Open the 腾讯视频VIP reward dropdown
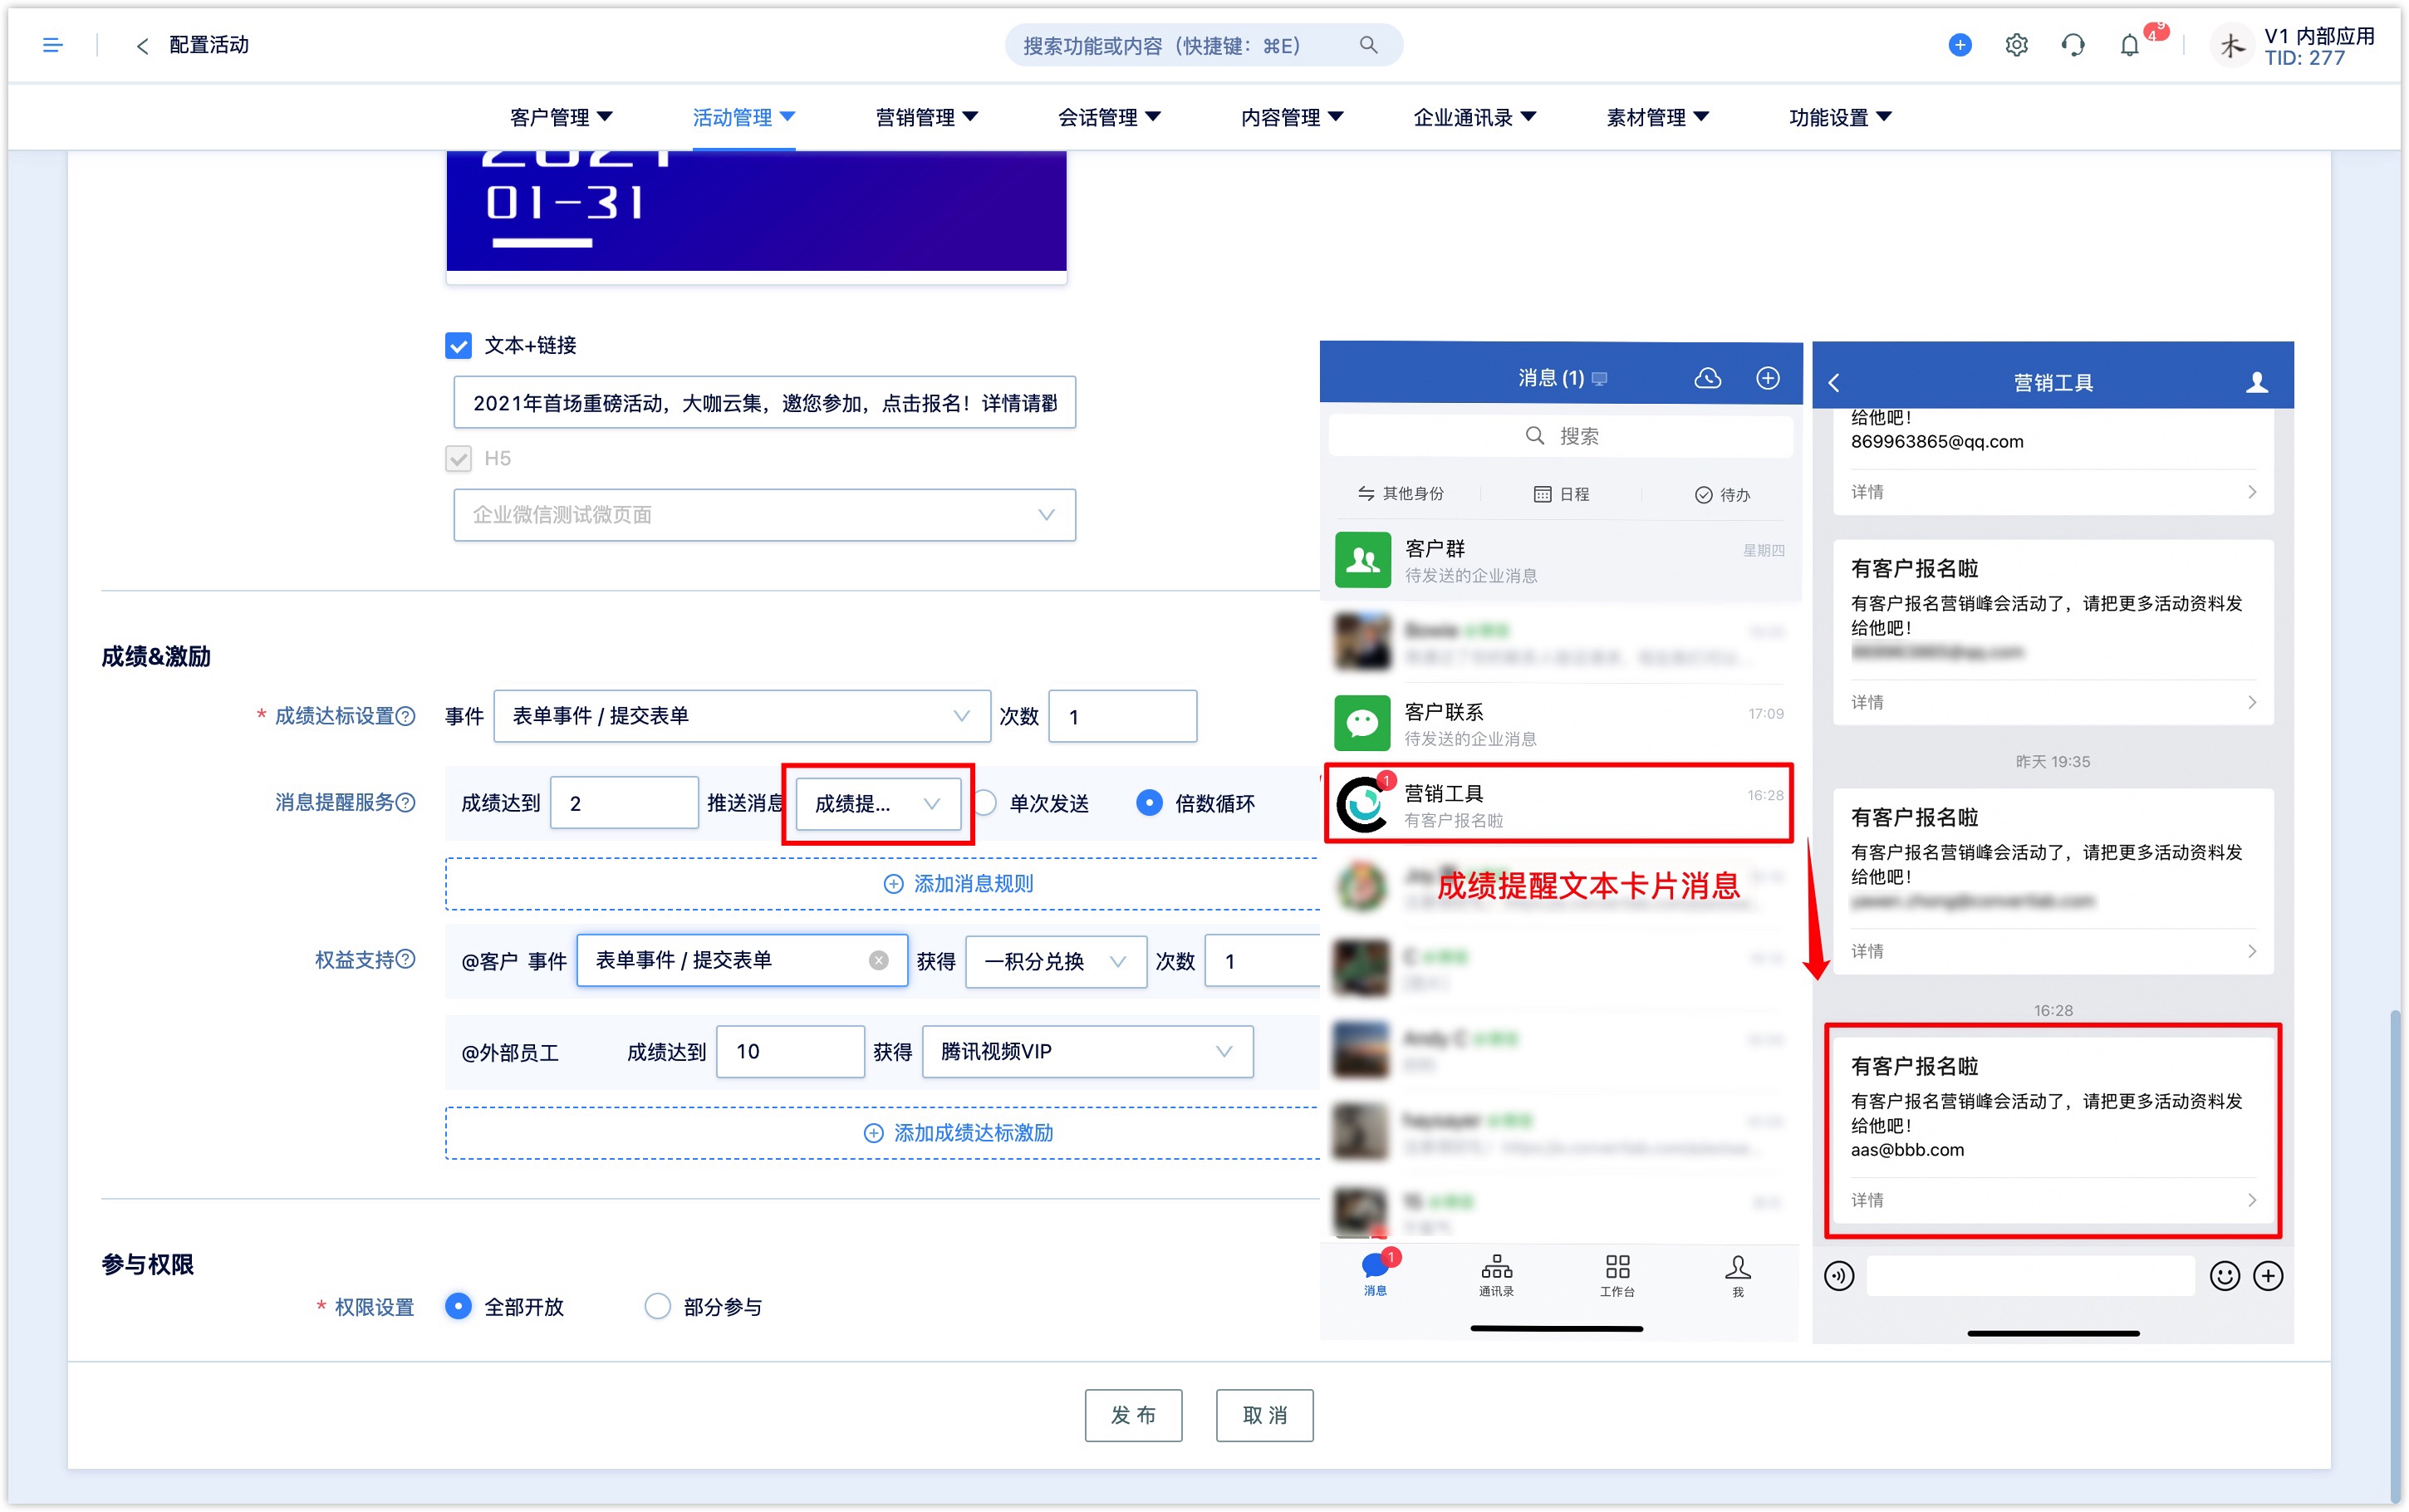Screen dimensions: 2409x1512 [x=1087, y=1051]
